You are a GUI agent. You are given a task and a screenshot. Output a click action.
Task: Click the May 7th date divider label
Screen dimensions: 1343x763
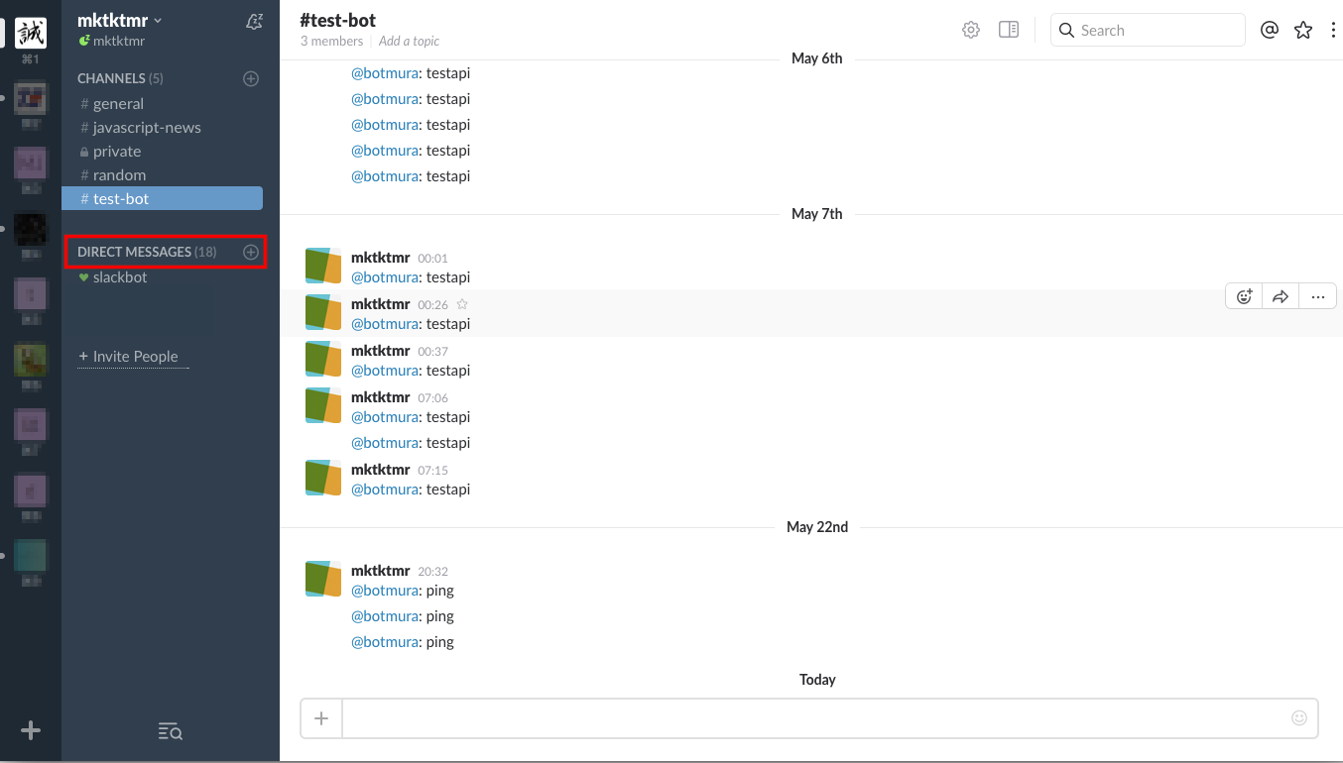(817, 214)
